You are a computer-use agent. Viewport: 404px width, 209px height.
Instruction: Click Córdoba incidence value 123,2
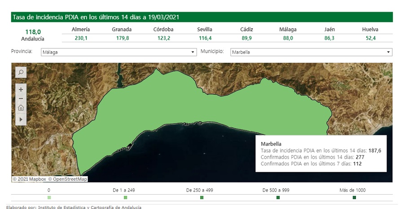164,38
